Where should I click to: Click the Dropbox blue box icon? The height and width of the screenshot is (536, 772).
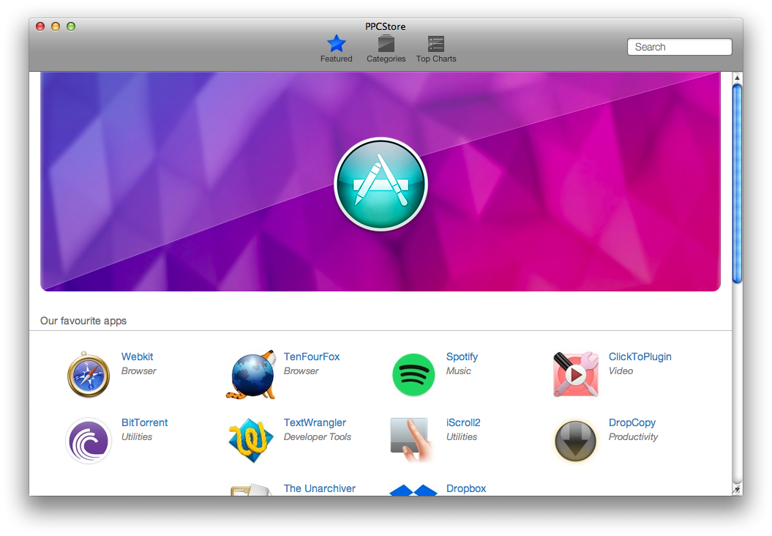(x=413, y=490)
